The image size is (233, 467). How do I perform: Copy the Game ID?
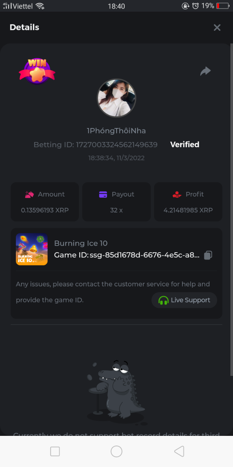pyautogui.click(x=208, y=255)
